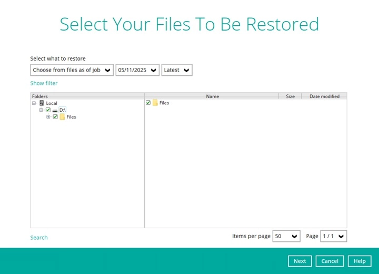Click the D:\ drive icon
This screenshot has height=274, width=379.
click(55, 110)
